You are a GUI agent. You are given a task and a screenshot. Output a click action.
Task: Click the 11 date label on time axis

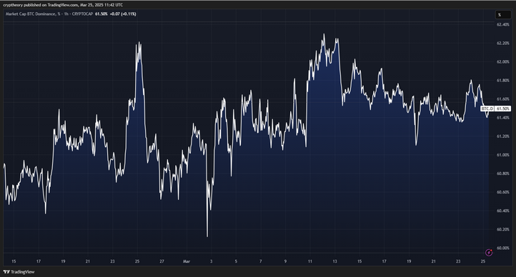(x=310, y=261)
